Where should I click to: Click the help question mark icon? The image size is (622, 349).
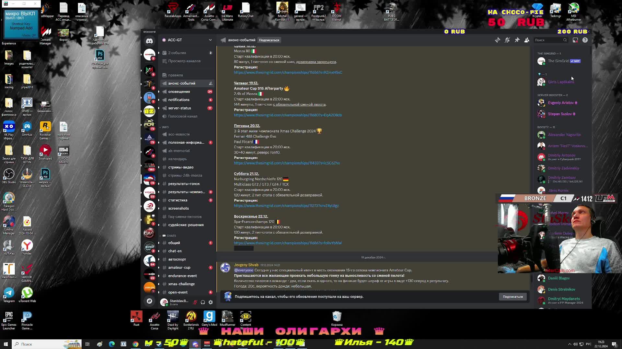[585, 40]
